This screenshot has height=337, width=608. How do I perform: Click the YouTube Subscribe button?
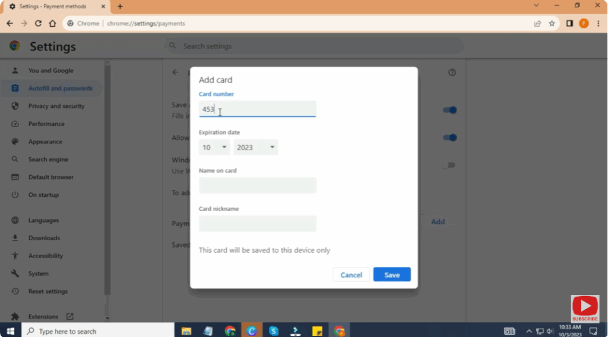coord(585,309)
